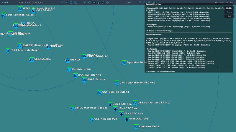
Task: Click 'Blue F-18#001*2/2' task row
Action: 178,14
